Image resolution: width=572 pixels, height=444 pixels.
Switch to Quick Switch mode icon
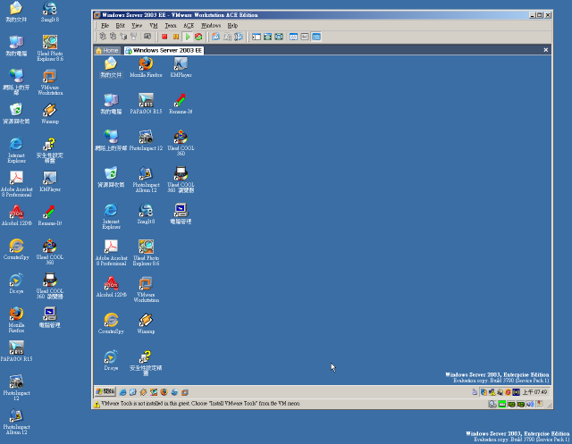coord(268,37)
